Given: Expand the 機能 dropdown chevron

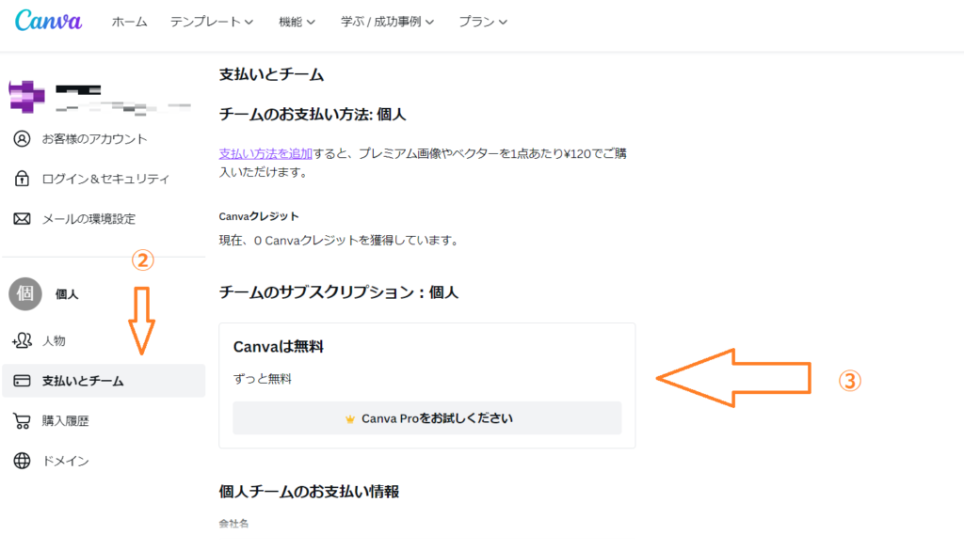Looking at the screenshot, I should click(x=311, y=23).
